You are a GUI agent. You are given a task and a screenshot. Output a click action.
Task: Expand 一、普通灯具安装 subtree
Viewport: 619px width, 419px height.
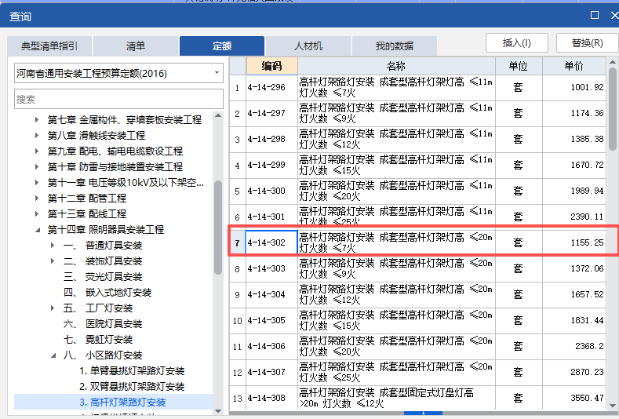(x=52, y=246)
